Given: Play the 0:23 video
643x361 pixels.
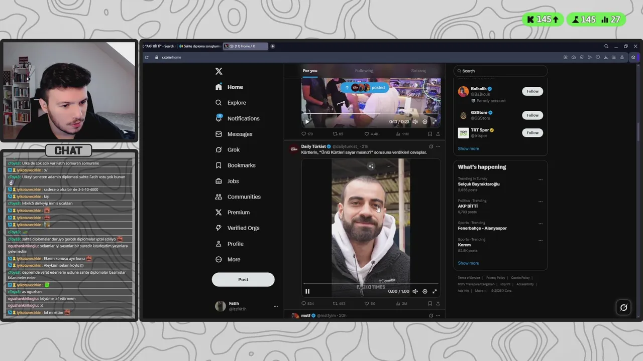Looking at the screenshot, I should tap(307, 121).
